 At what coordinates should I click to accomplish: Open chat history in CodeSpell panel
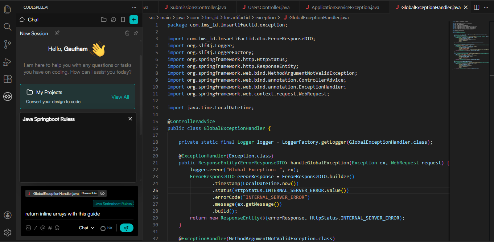click(x=114, y=20)
